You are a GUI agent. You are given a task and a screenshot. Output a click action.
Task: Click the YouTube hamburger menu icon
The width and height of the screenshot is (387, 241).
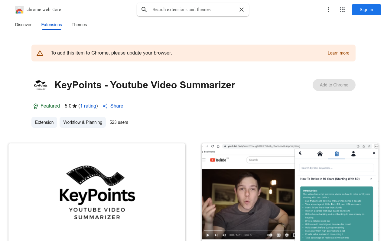(204, 160)
